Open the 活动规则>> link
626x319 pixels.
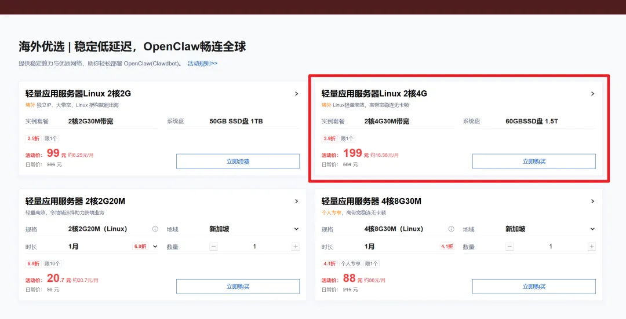pyautogui.click(x=202, y=64)
